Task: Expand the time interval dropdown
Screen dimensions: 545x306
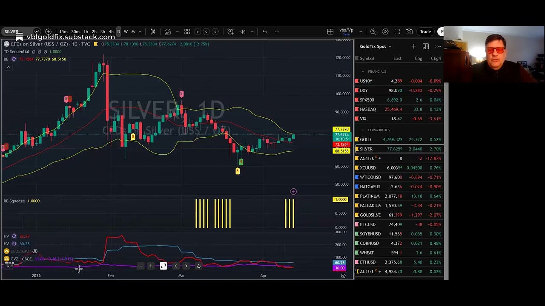Action: (140, 31)
